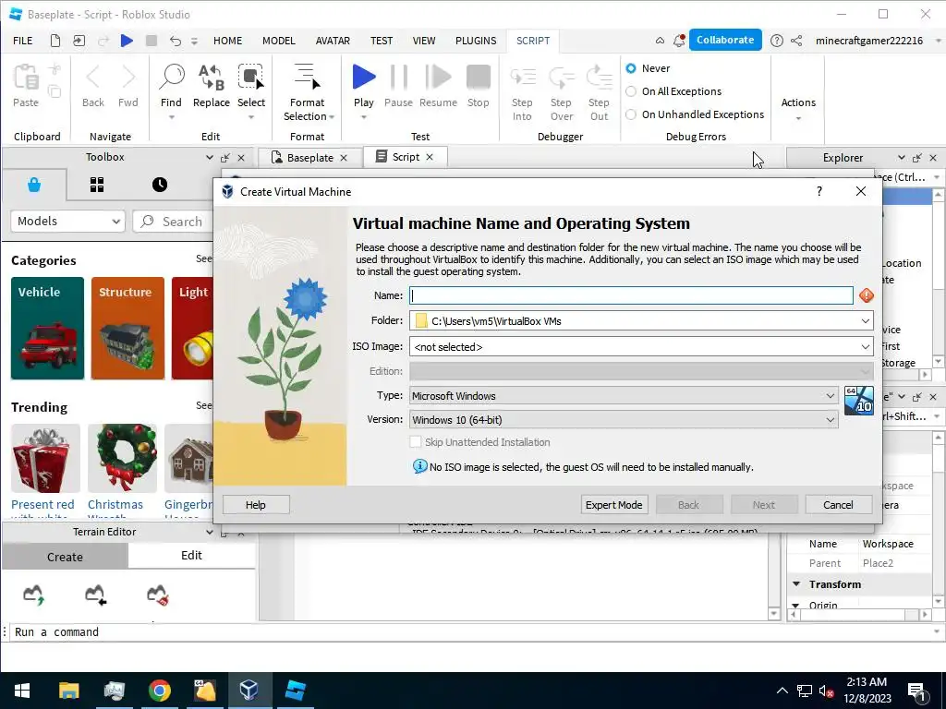This screenshot has width=946, height=709.
Task: Click Terrain Editor Import icon
Action: pyautogui.click(x=95, y=595)
